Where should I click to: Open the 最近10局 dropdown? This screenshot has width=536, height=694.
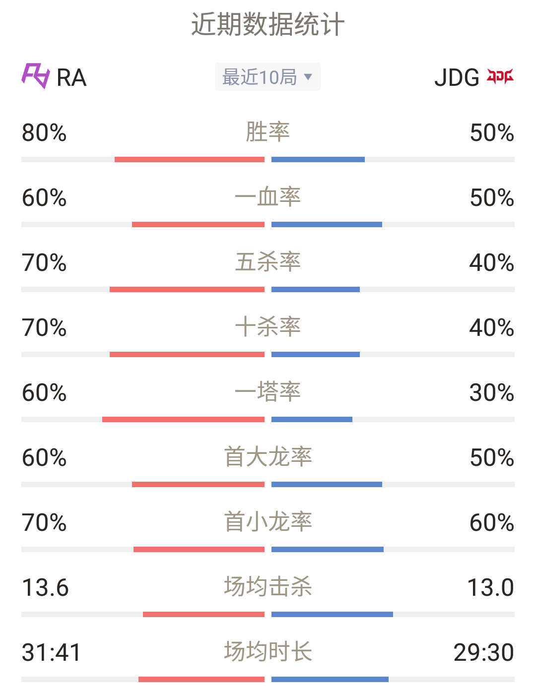click(268, 77)
